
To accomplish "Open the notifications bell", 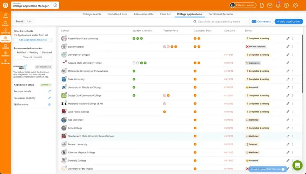I will click(x=278, y=5).
